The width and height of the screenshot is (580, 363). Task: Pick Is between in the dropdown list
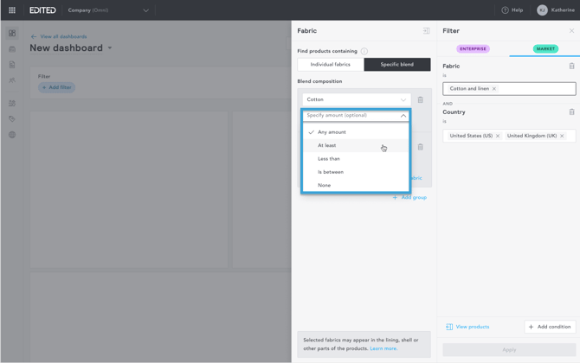pyautogui.click(x=331, y=172)
